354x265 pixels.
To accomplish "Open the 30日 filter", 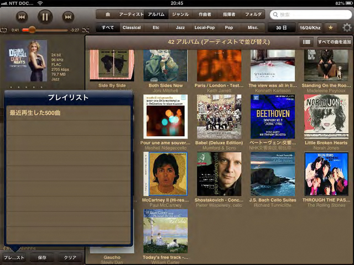I will [x=282, y=27].
